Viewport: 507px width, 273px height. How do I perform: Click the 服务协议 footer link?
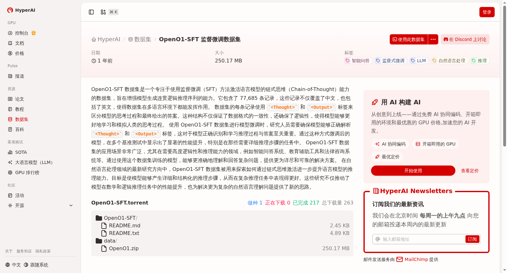pos(24,251)
